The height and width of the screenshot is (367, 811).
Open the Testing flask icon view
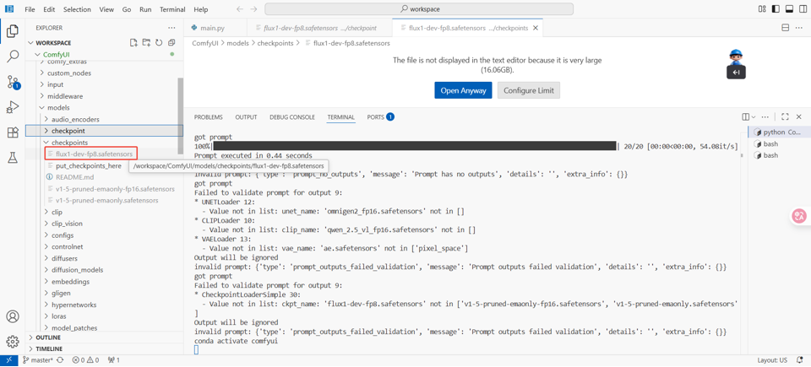[x=13, y=158]
